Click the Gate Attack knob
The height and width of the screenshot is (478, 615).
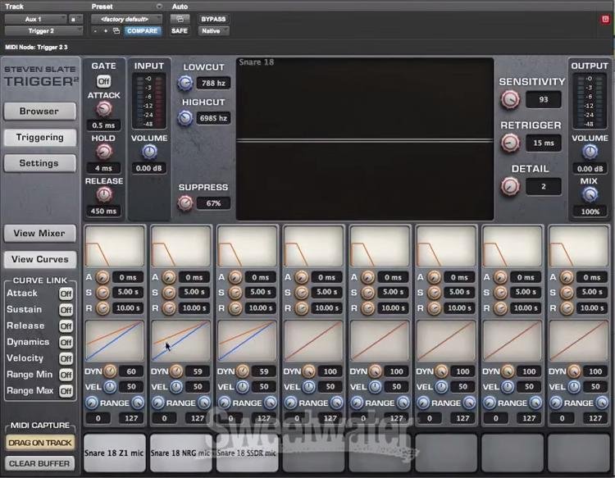coord(103,108)
